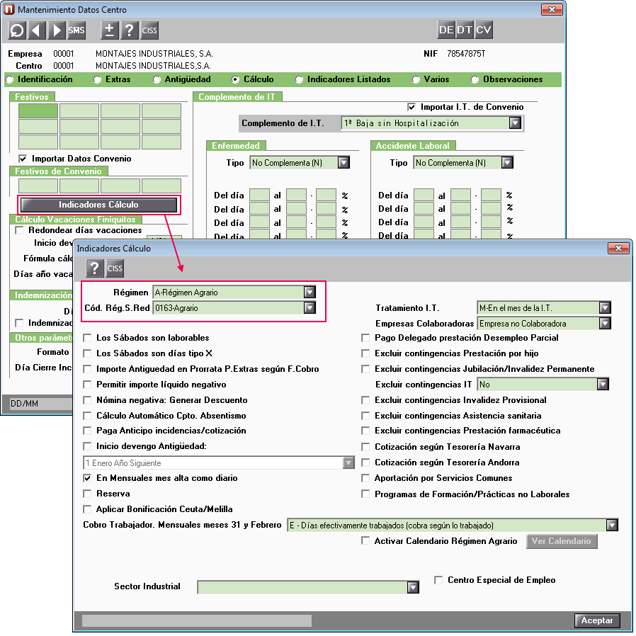This screenshot has width=636, height=636.
Task: Enable Los Sábados son laborables checkbox
Action: [87, 339]
